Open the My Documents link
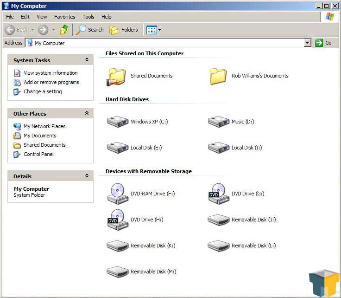Image resolution: width=341 pixels, height=298 pixels. 40,136
